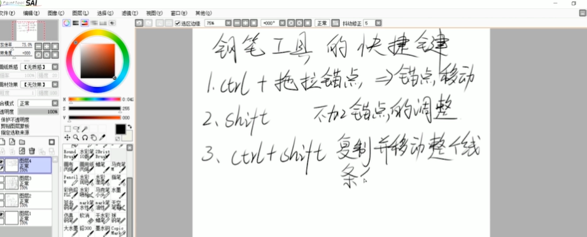Show the color mixer panel icon
Viewport: 587px width, 237px height.
point(94,23)
